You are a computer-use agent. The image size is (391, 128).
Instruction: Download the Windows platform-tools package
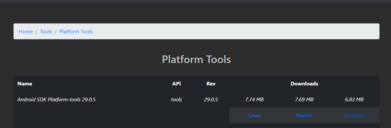(354, 115)
